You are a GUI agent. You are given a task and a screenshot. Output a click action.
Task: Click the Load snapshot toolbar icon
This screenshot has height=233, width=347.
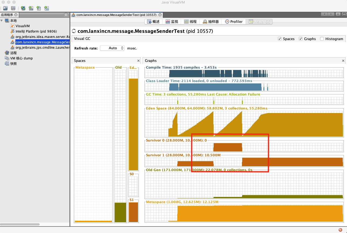[x=5, y=8]
